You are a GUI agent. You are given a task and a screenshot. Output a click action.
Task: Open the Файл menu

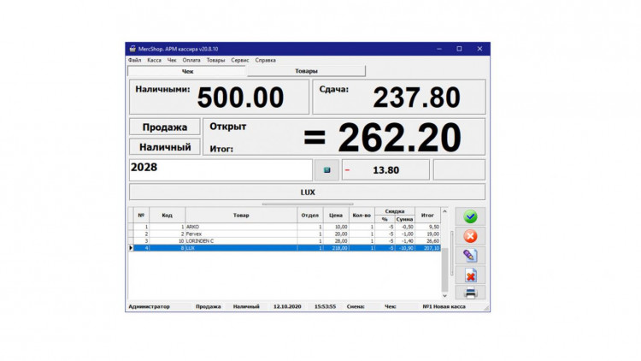(135, 61)
